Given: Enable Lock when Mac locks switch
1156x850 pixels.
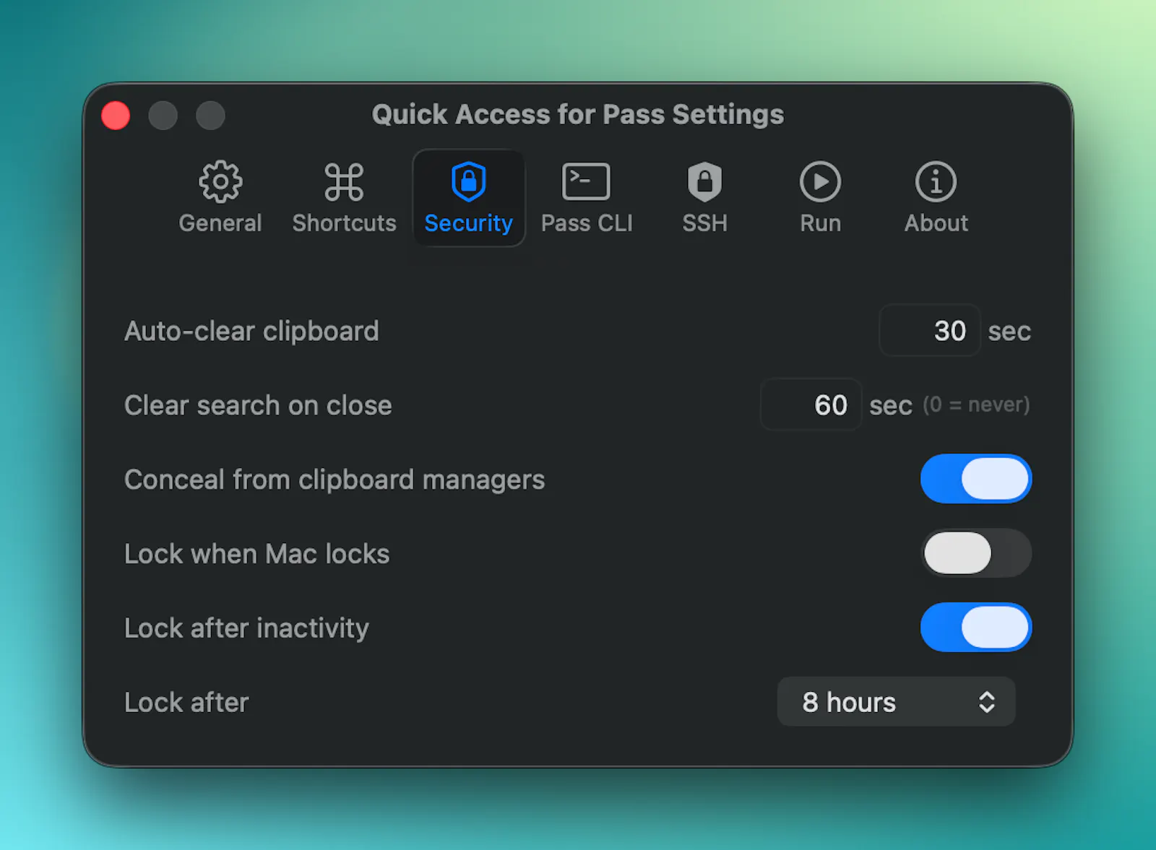Looking at the screenshot, I should pyautogui.click(x=976, y=553).
